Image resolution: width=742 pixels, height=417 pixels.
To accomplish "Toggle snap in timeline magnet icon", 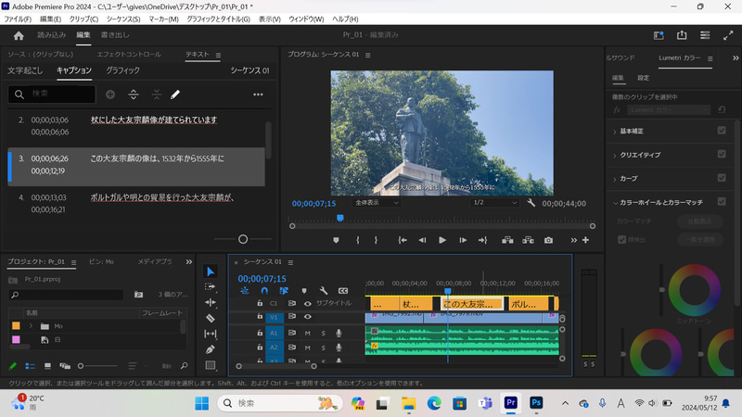I will 264,291.
